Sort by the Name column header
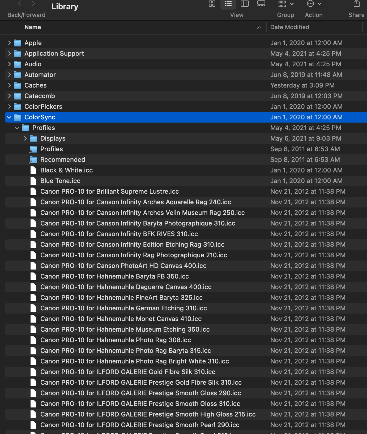The image size is (367, 434). 33,27
